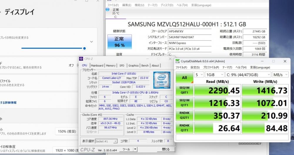The width and height of the screenshot is (294, 155).
Task: Open the test count dropdown showing 5
Action: (x=199, y=75)
